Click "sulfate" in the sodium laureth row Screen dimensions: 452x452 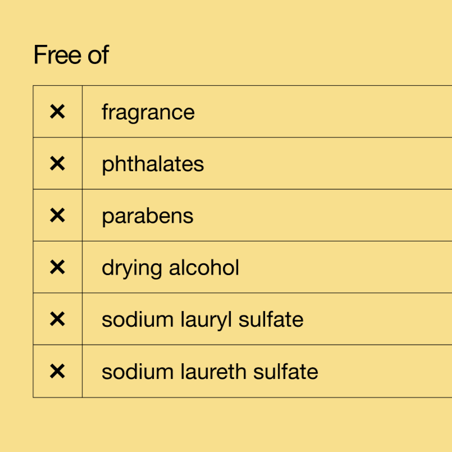(286, 372)
